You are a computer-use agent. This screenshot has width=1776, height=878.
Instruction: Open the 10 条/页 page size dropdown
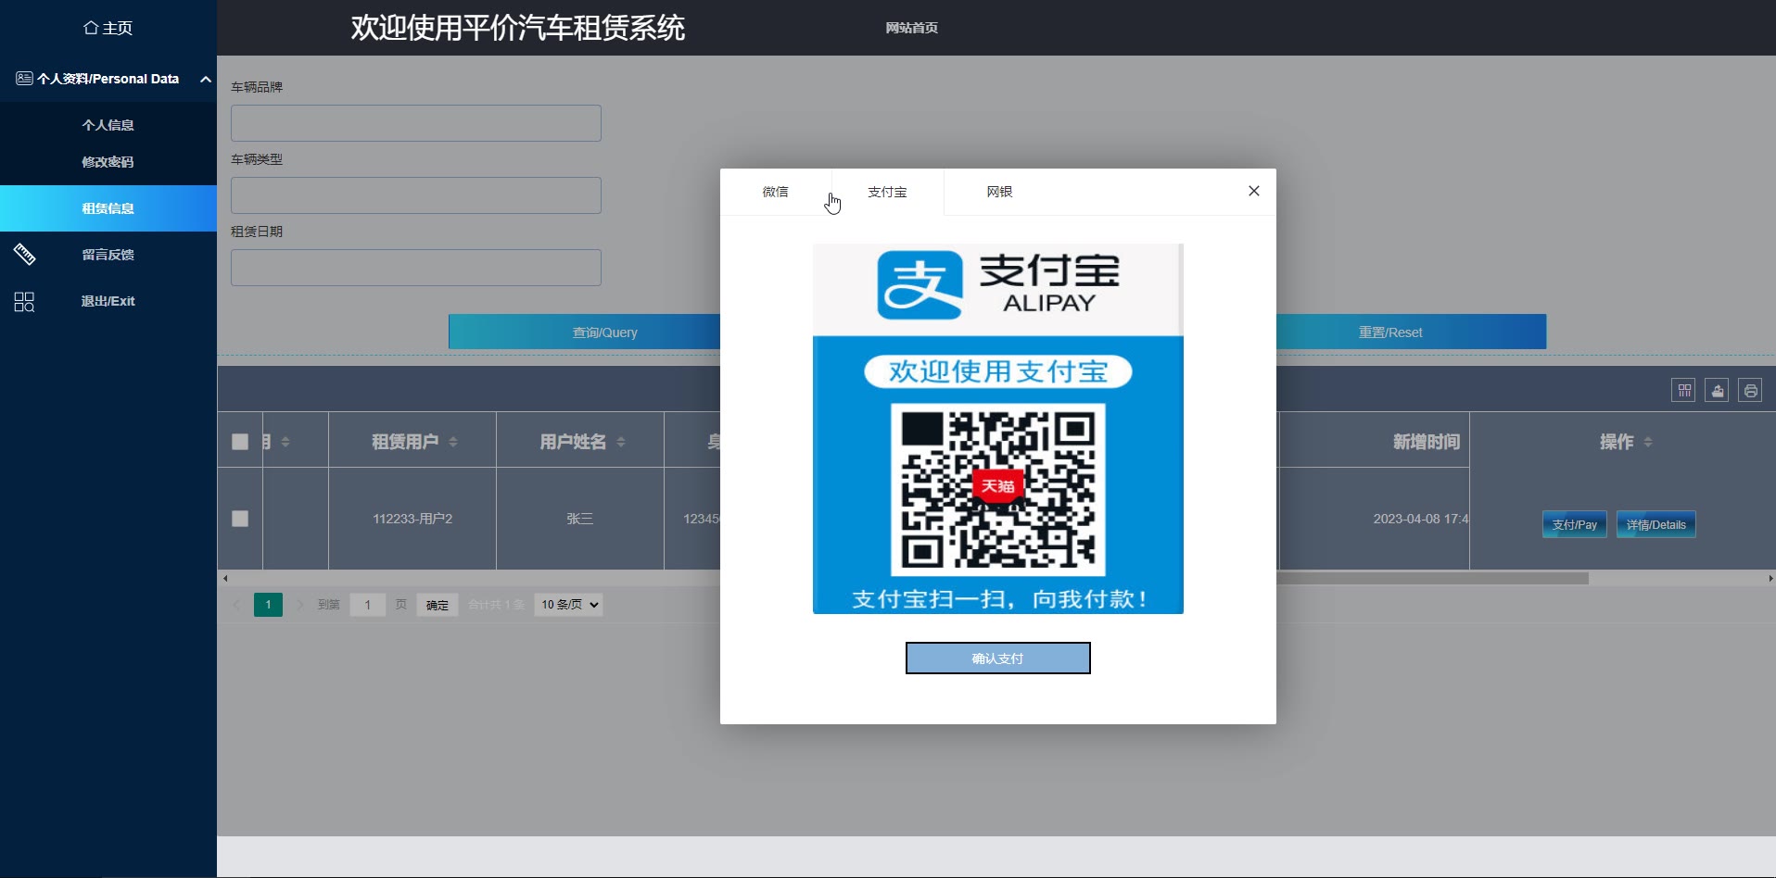pyautogui.click(x=568, y=605)
